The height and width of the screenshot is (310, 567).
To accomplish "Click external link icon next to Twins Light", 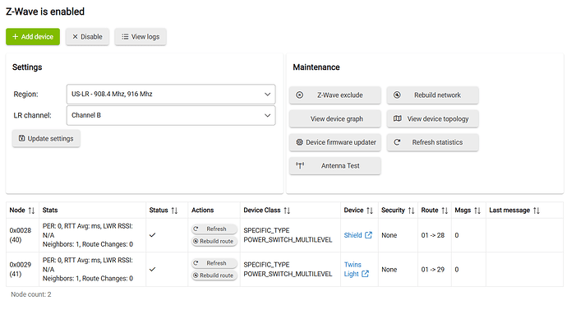I will [x=365, y=274].
